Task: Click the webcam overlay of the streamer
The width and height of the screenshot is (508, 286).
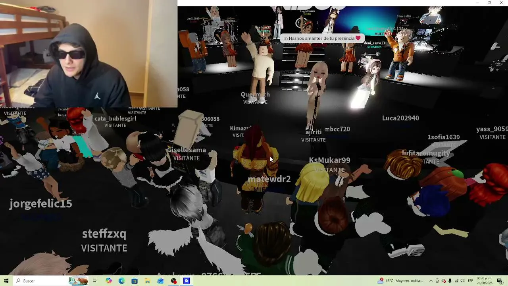Action: [x=89, y=54]
